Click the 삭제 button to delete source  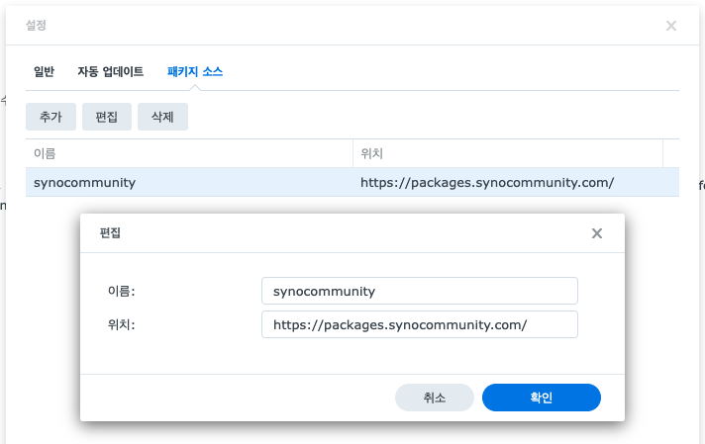pos(162,117)
